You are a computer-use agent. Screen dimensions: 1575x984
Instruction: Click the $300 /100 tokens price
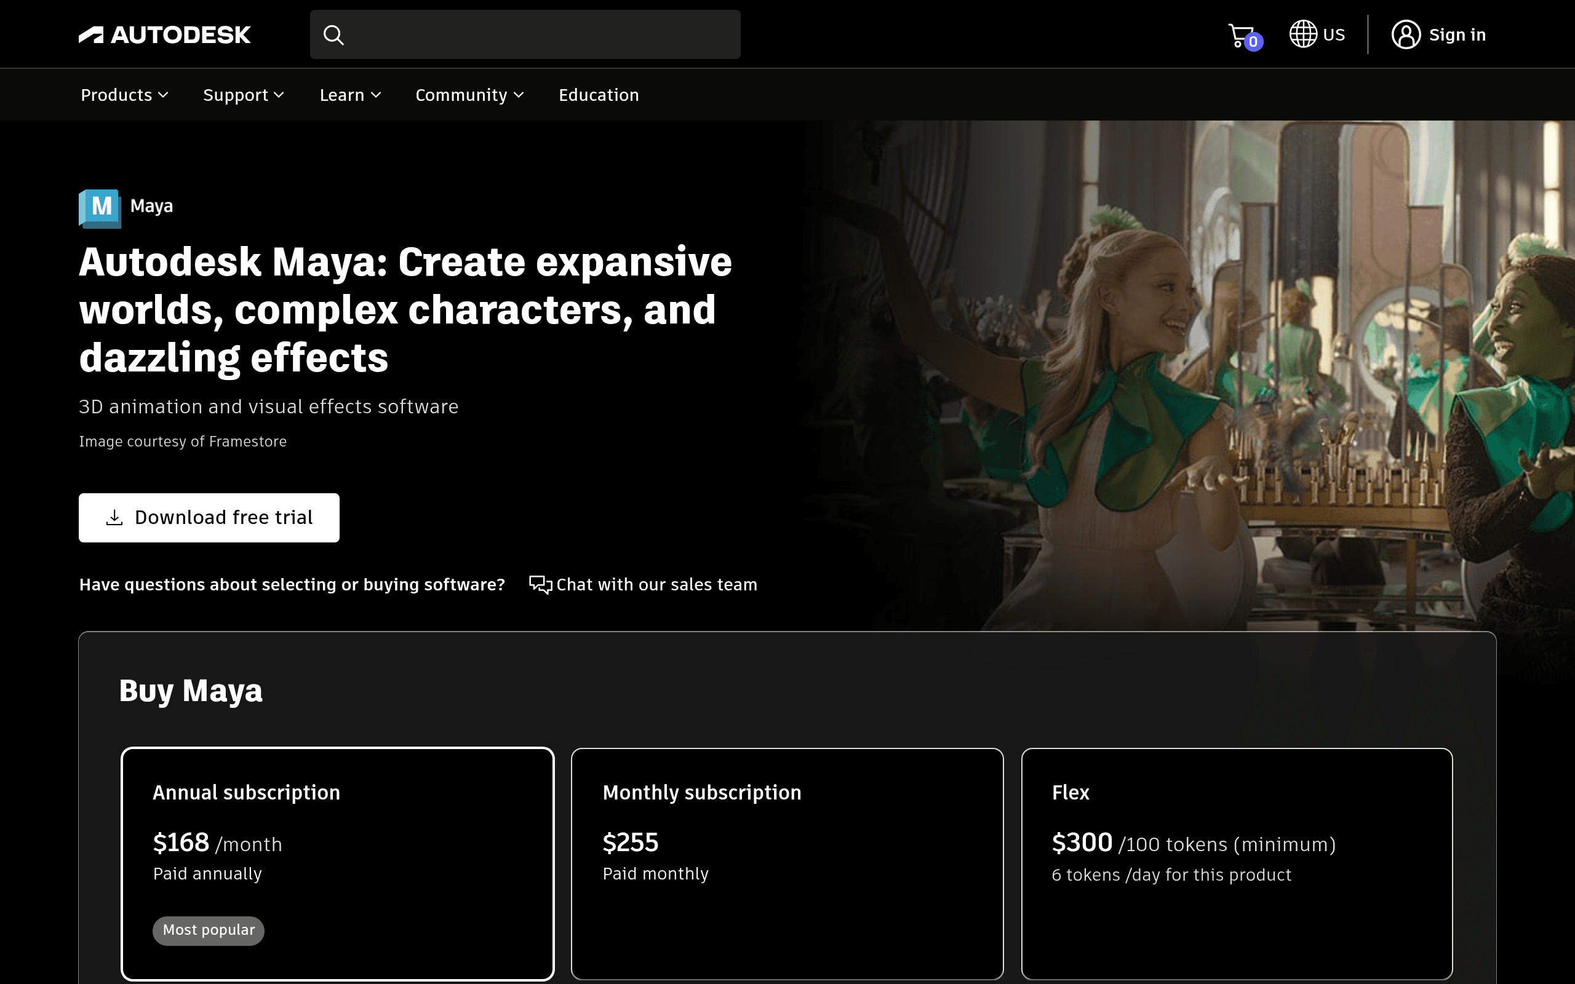click(1194, 843)
